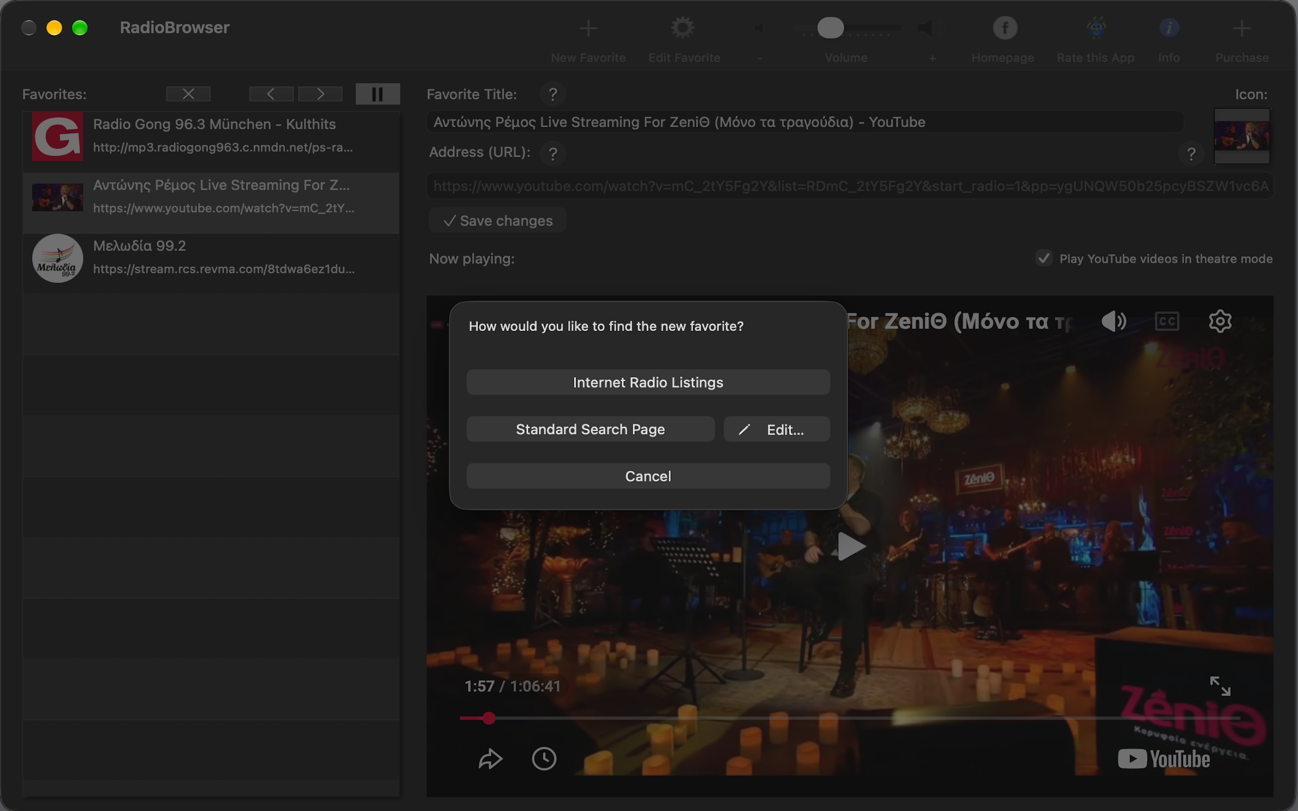The width and height of the screenshot is (1298, 811).
Task: Go to previous favorite arrow
Action: (271, 94)
